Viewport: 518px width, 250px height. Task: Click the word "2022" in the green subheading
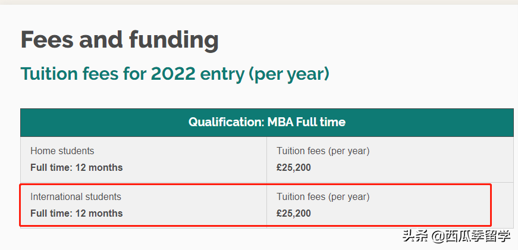point(174,74)
